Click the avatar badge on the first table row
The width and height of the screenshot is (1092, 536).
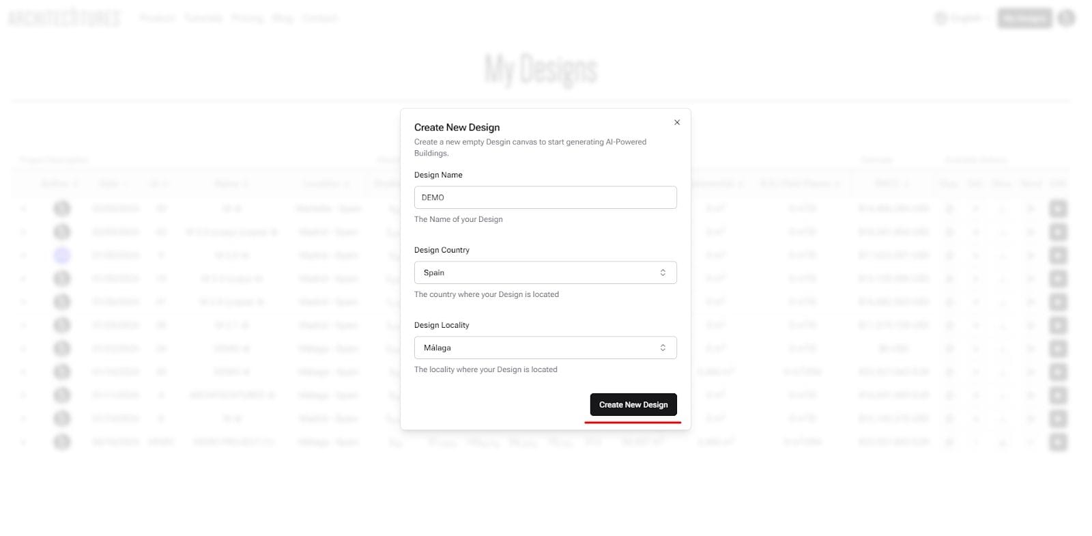62,208
